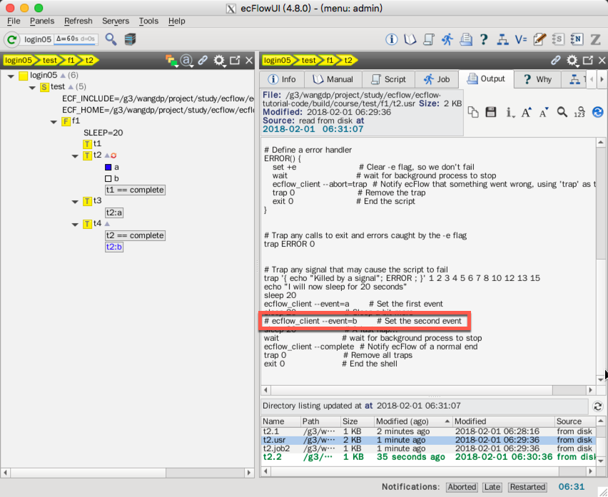
Task: Search within the output text
Action: coord(562,113)
